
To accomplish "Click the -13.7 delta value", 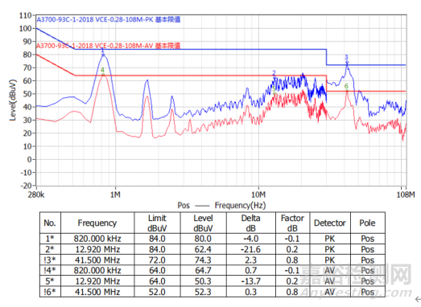I will tap(251, 281).
